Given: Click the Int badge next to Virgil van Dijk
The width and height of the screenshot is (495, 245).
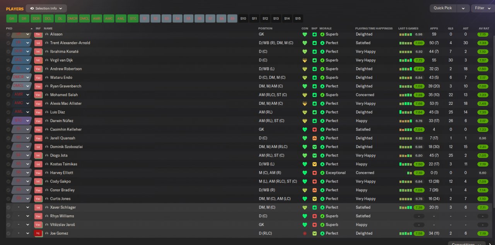Looking at the screenshot, I should tap(38, 60).
